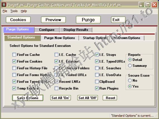The image size is (159, 119).
Task: Click the status bar Standard Options message
Action: coord(132,116)
